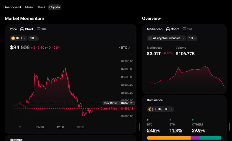
Task: Click the current price circle marker on the chart
Action: 90,111
